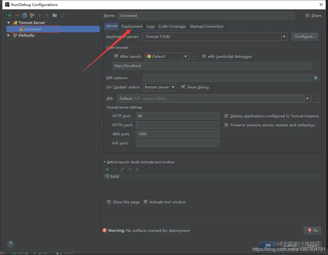Create new configuration folder

[55, 15]
